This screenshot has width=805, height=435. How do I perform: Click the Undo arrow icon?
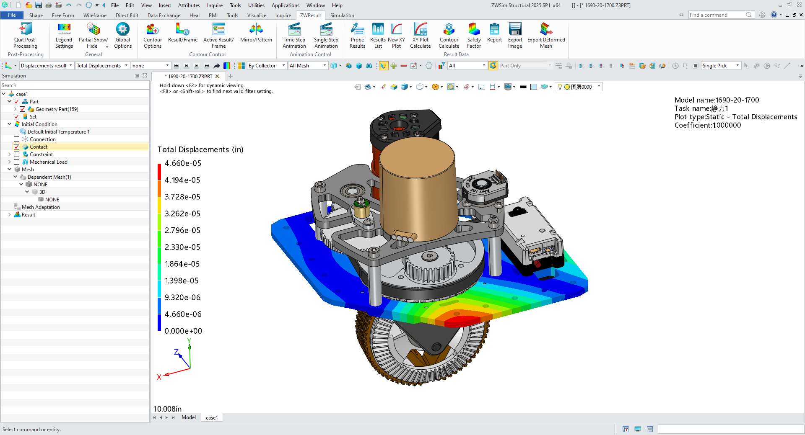tap(68, 5)
